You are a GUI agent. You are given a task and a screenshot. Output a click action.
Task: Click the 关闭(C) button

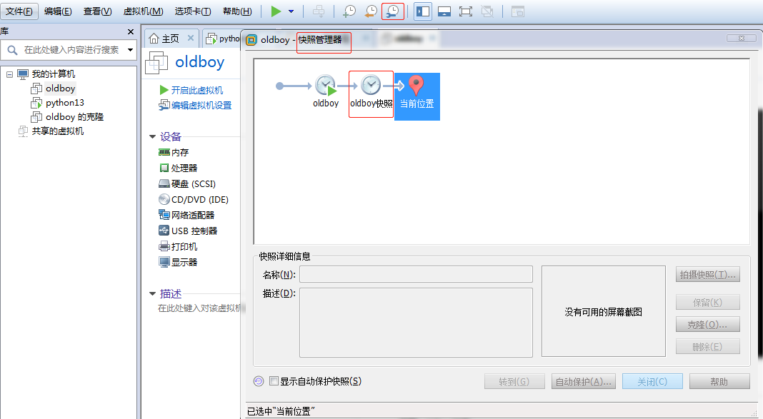coord(652,382)
